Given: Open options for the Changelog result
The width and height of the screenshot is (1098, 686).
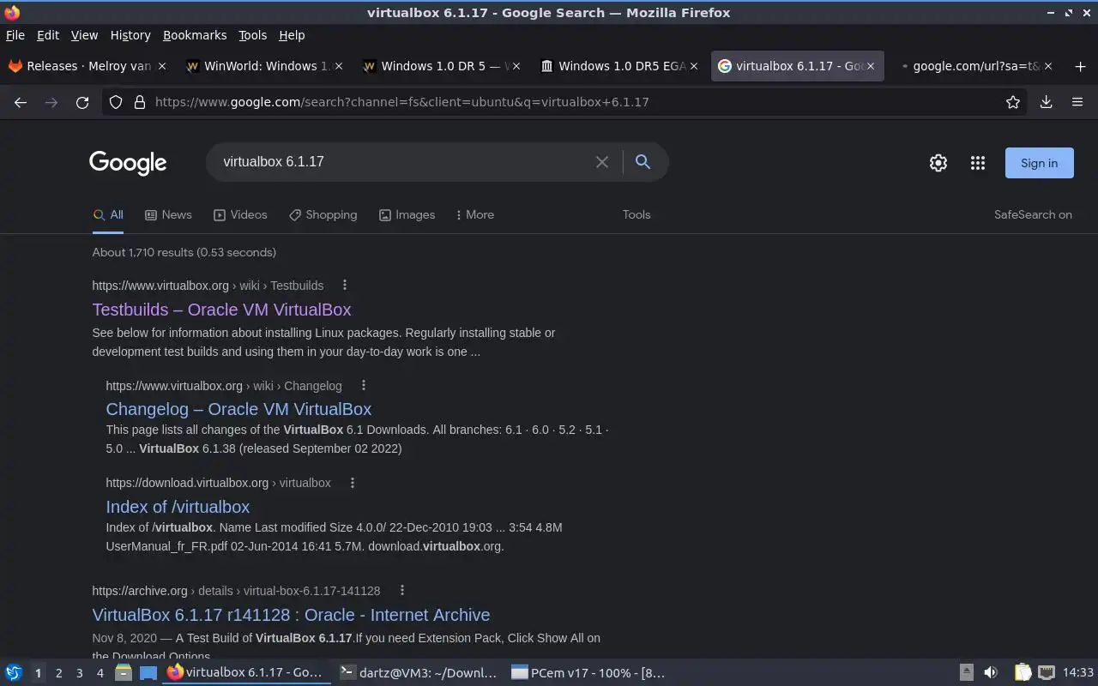Looking at the screenshot, I should [364, 385].
